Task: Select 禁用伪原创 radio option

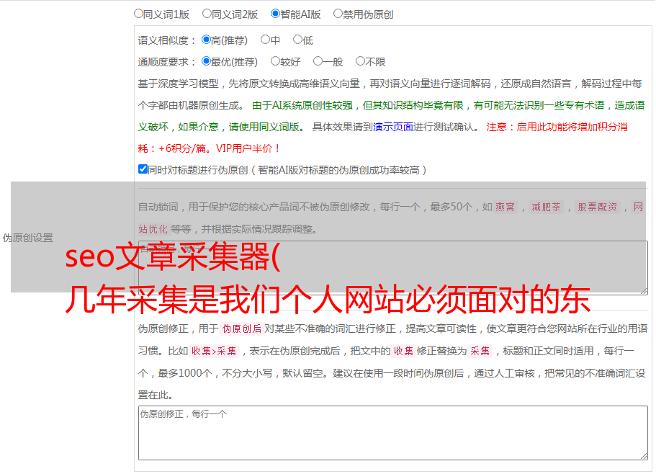Action: pos(338,14)
